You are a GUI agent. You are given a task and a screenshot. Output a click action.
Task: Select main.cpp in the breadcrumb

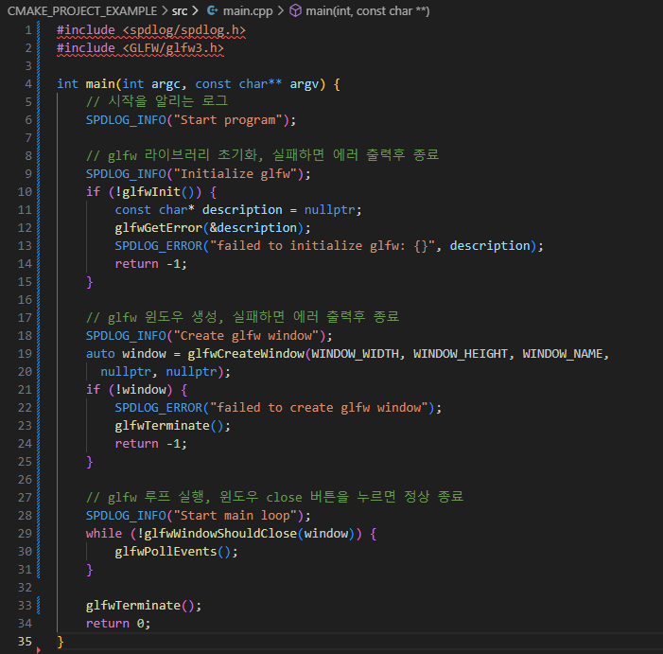point(248,11)
